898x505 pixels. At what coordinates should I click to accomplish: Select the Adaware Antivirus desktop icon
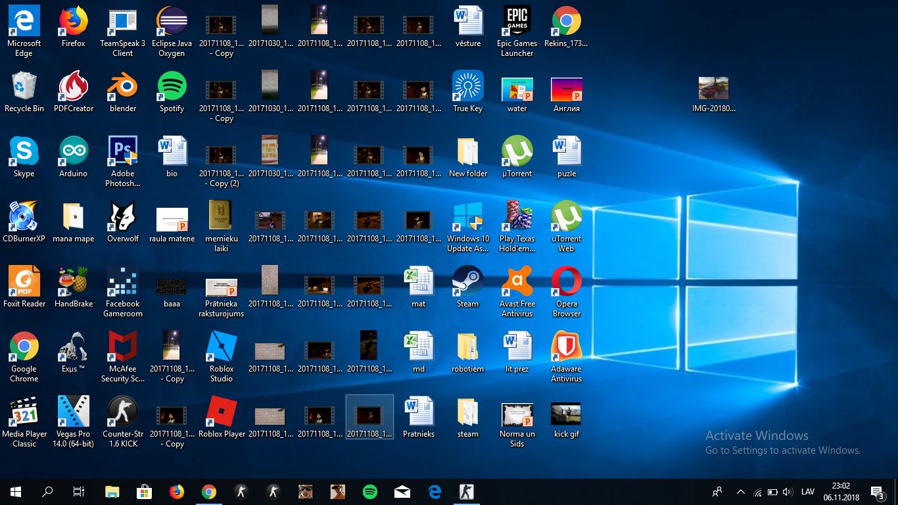(x=567, y=357)
